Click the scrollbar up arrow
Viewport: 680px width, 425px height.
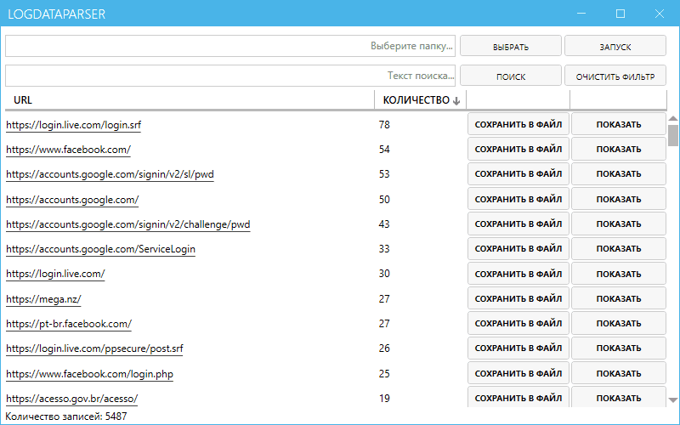point(672,118)
